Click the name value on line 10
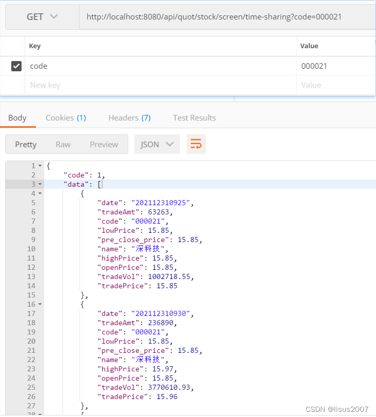 [x=148, y=249]
